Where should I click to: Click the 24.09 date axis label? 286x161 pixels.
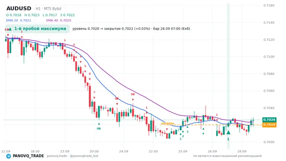(123, 151)
